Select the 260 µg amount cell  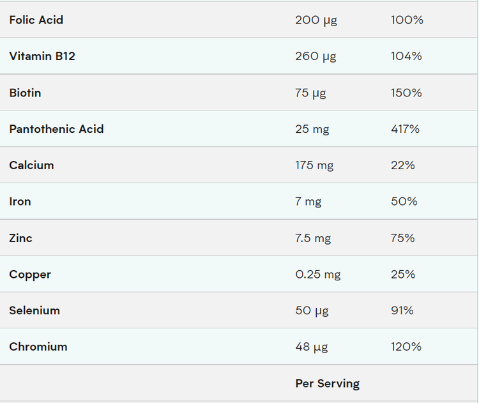316,56
